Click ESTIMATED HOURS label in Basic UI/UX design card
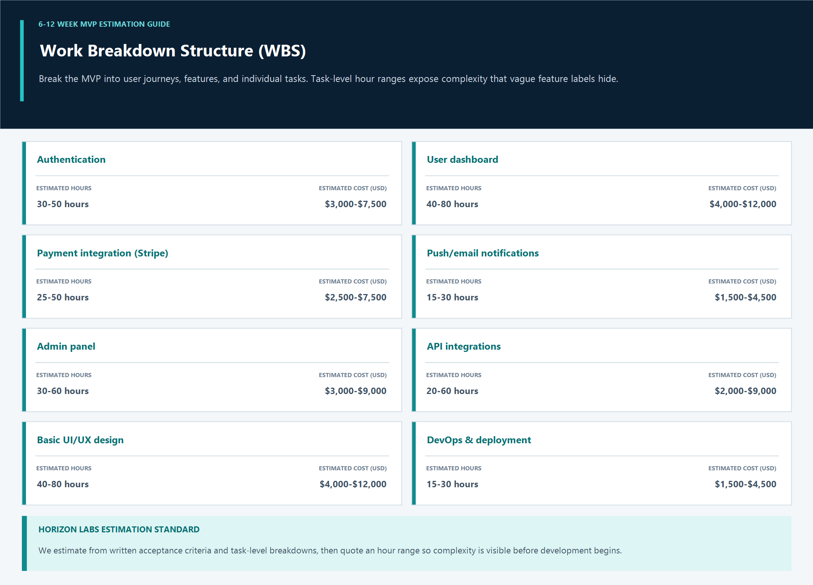The width and height of the screenshot is (813, 585). 64,468
